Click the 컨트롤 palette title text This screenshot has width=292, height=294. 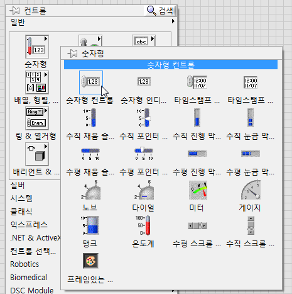point(35,11)
